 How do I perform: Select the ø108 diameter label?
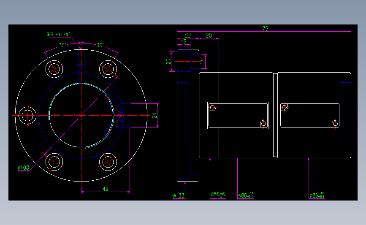pos(23,168)
